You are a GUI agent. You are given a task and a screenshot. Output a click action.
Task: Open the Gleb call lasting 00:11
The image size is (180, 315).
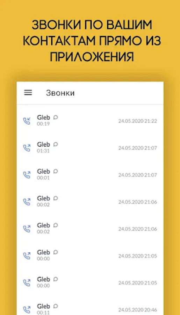[x=90, y=309]
